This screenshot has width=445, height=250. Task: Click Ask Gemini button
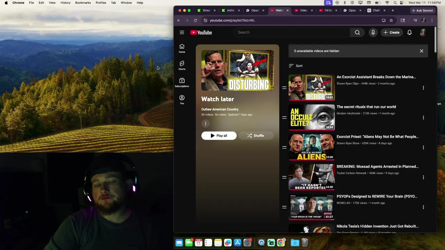[422, 10]
